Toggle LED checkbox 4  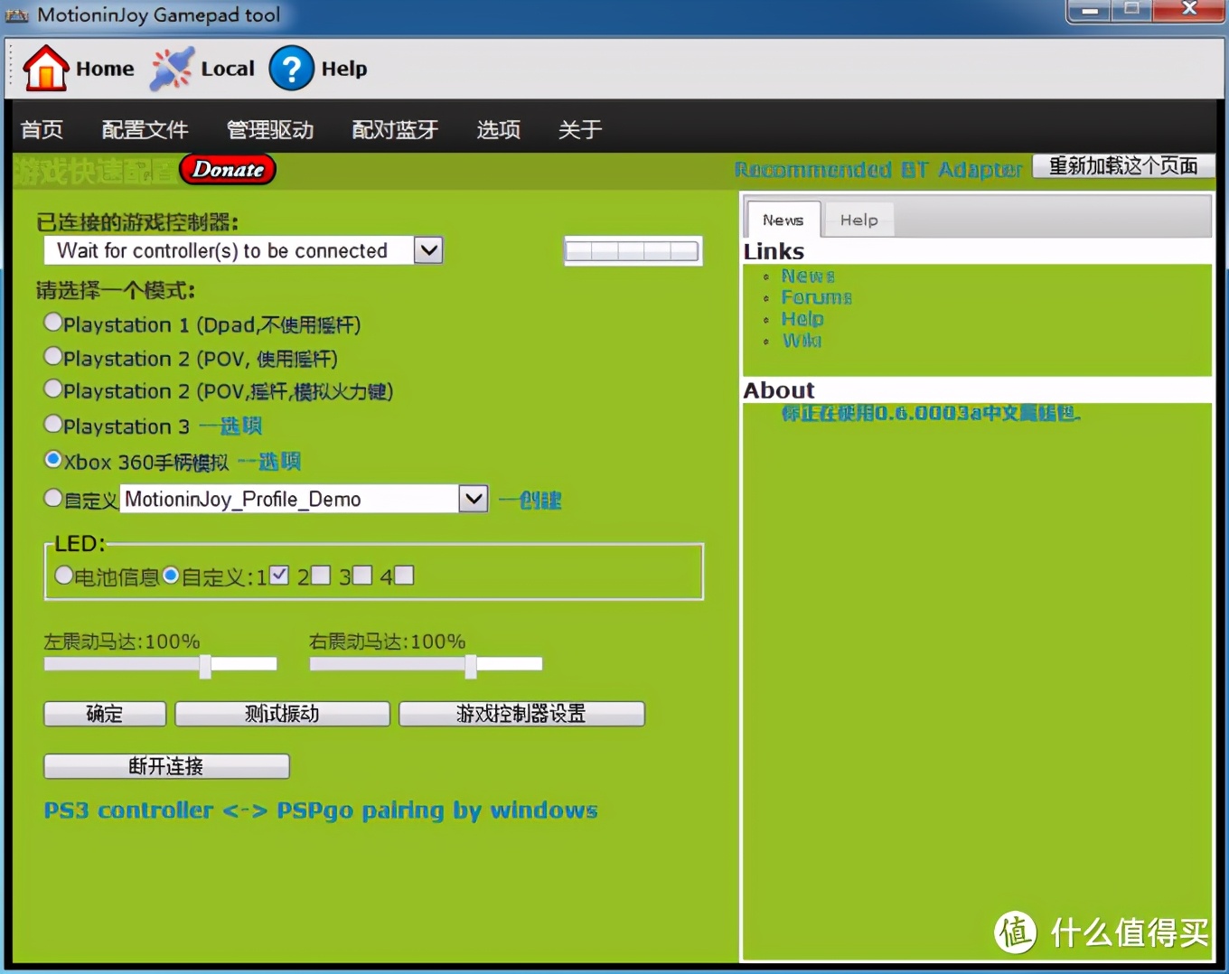pyautogui.click(x=404, y=576)
